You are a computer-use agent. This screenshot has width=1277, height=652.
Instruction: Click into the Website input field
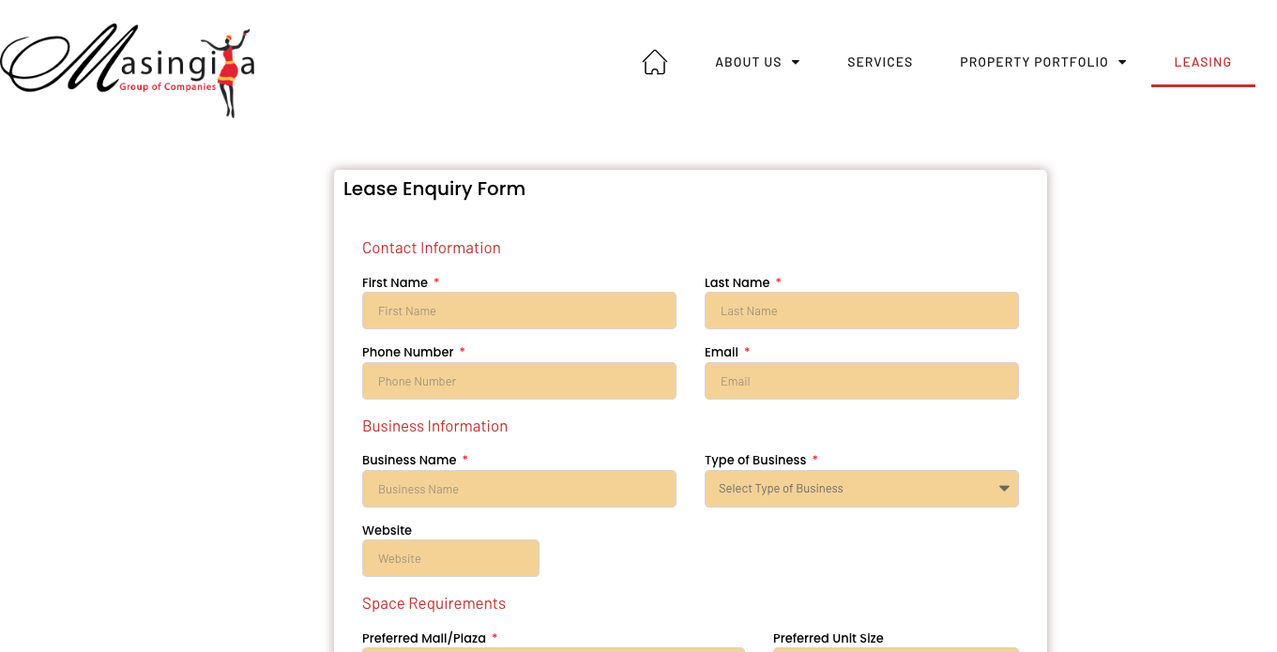pyautogui.click(x=450, y=558)
